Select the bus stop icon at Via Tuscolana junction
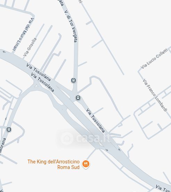Screen dimensions: 171x192 tap(78, 98)
